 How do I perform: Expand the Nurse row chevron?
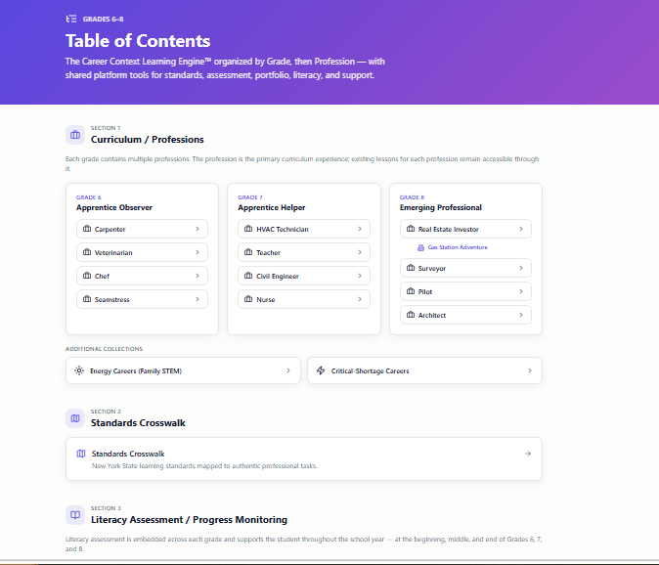click(360, 299)
